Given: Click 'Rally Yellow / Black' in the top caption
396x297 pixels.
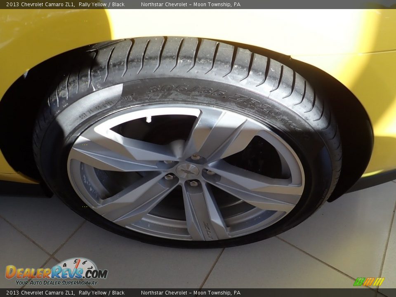Looking at the screenshot, I should [x=101, y=5].
